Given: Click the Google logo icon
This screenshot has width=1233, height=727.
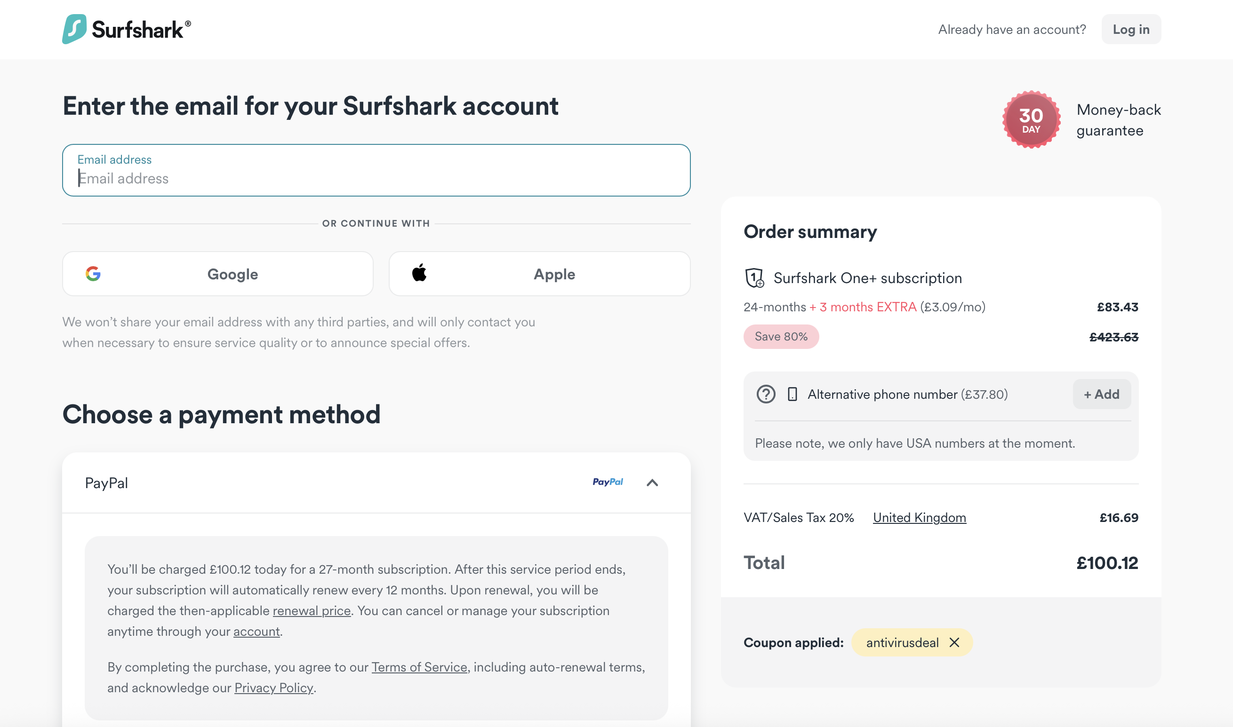Looking at the screenshot, I should pos(93,274).
